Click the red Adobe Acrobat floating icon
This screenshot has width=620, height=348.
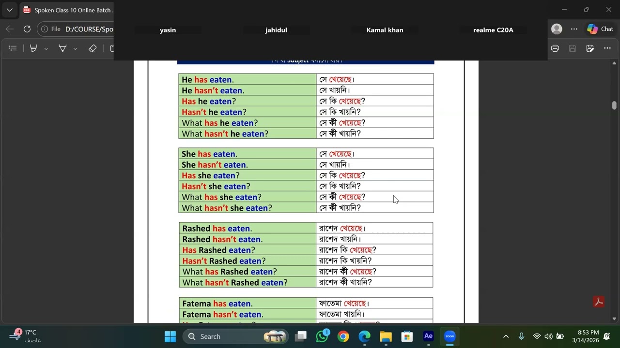(x=599, y=302)
